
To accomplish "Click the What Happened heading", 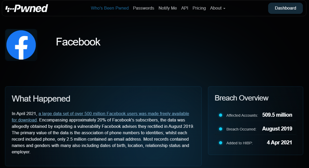I will coord(41,99).
